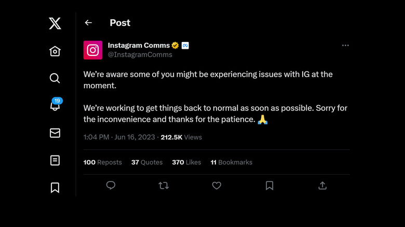Share the post via upload icon

322,186
